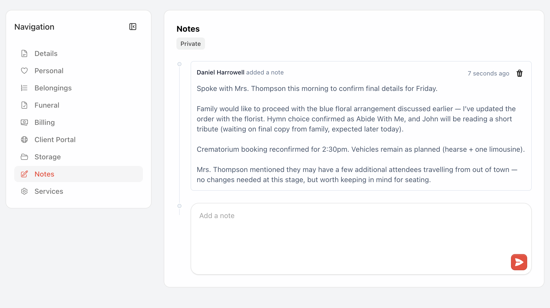
Task: Select the Billing payment icon
Action: click(x=24, y=122)
